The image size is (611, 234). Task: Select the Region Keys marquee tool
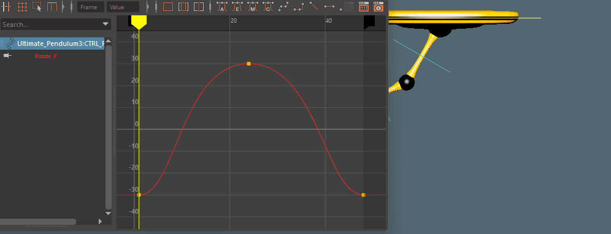37,7
